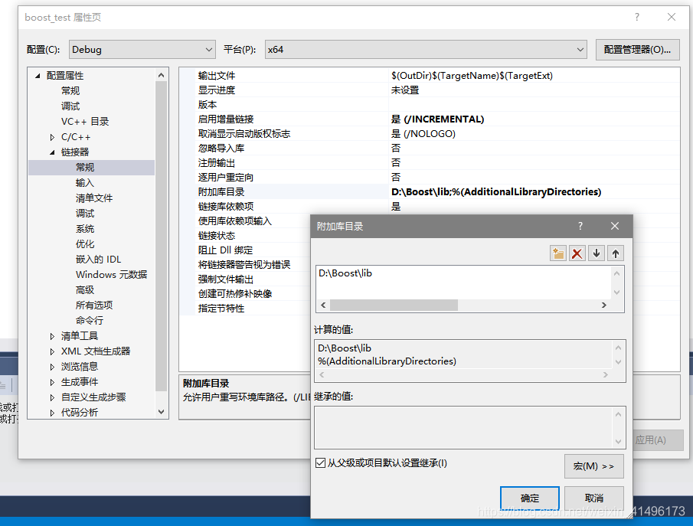Click the help question mark on boost_test 属性页
This screenshot has height=526, width=693.
[636, 17]
